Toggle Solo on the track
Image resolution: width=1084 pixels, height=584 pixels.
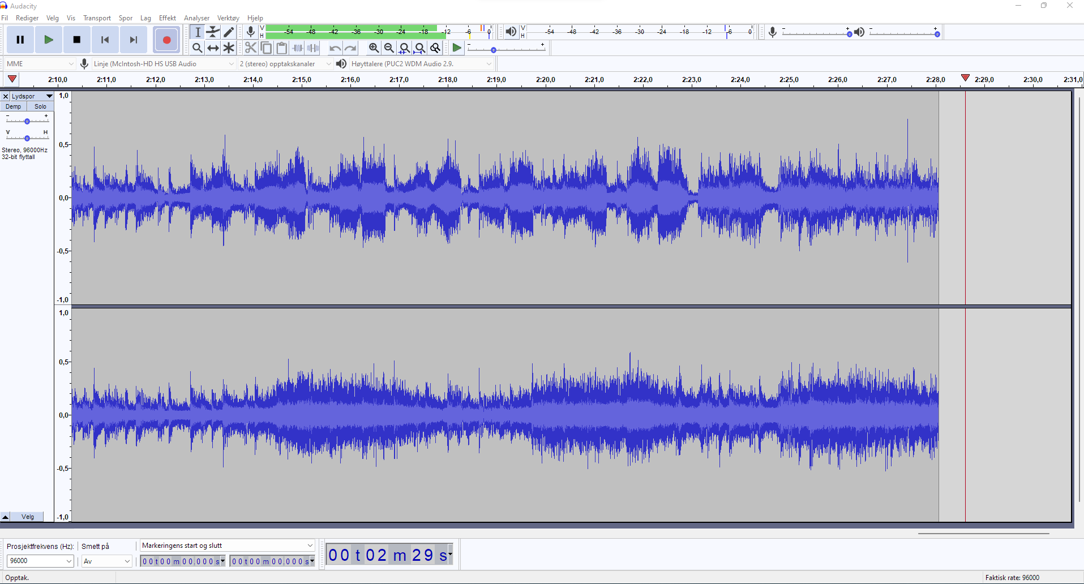[x=40, y=106]
